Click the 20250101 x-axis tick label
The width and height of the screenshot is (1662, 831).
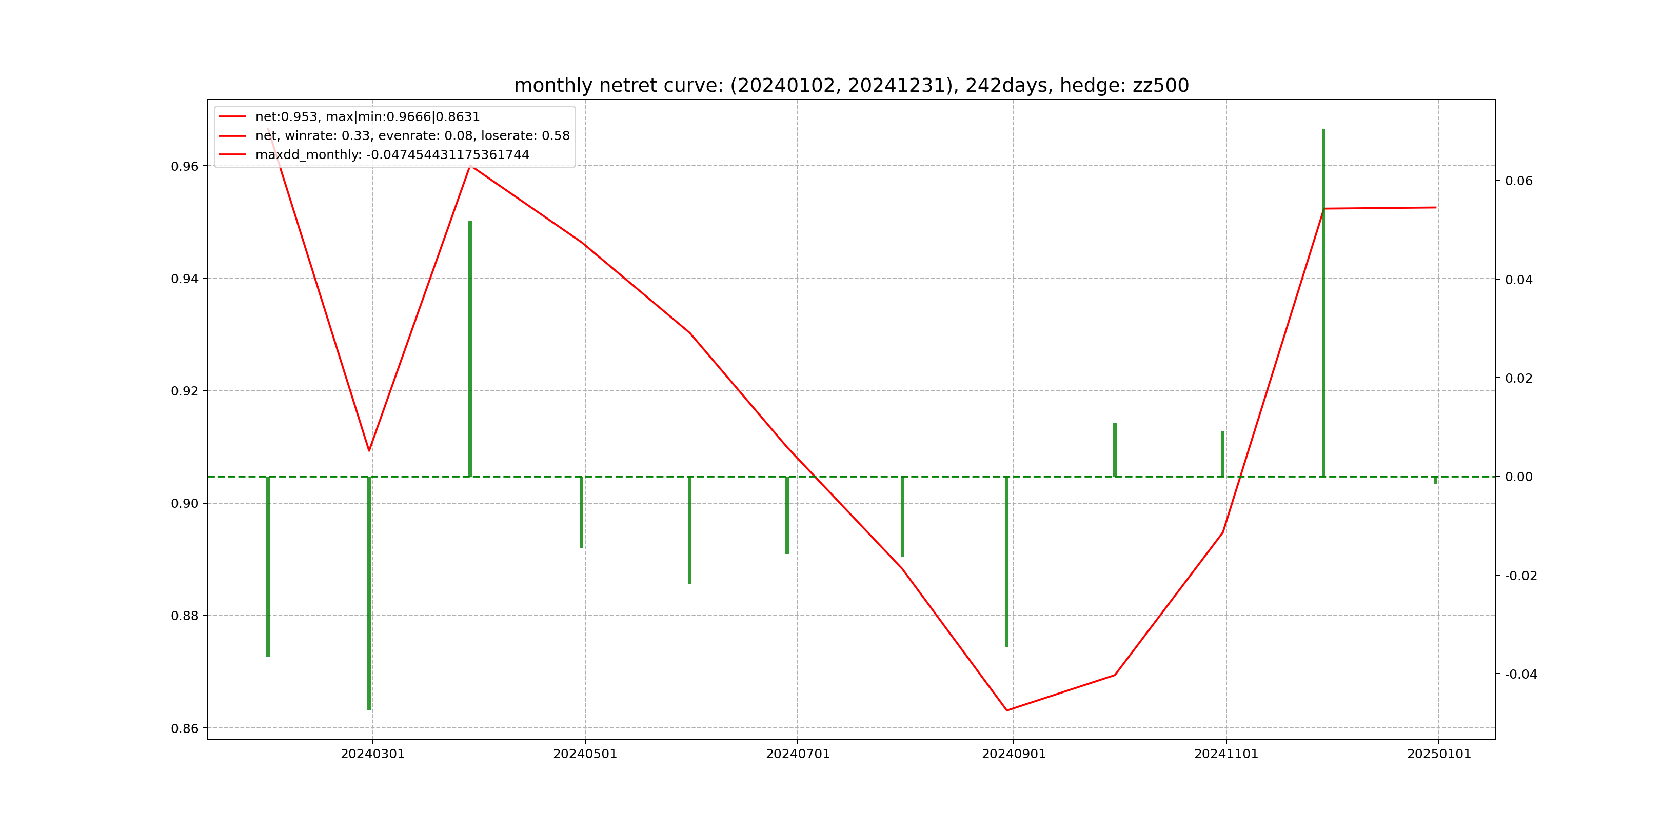coord(1439,754)
